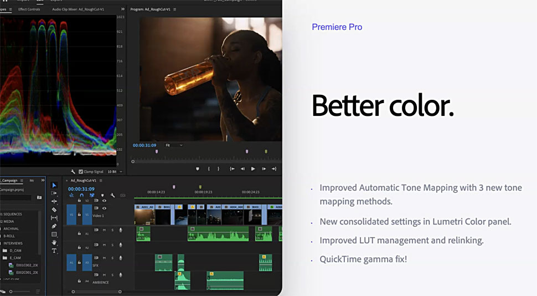
Task: Toggle V2 track output eye
Action: point(105,201)
